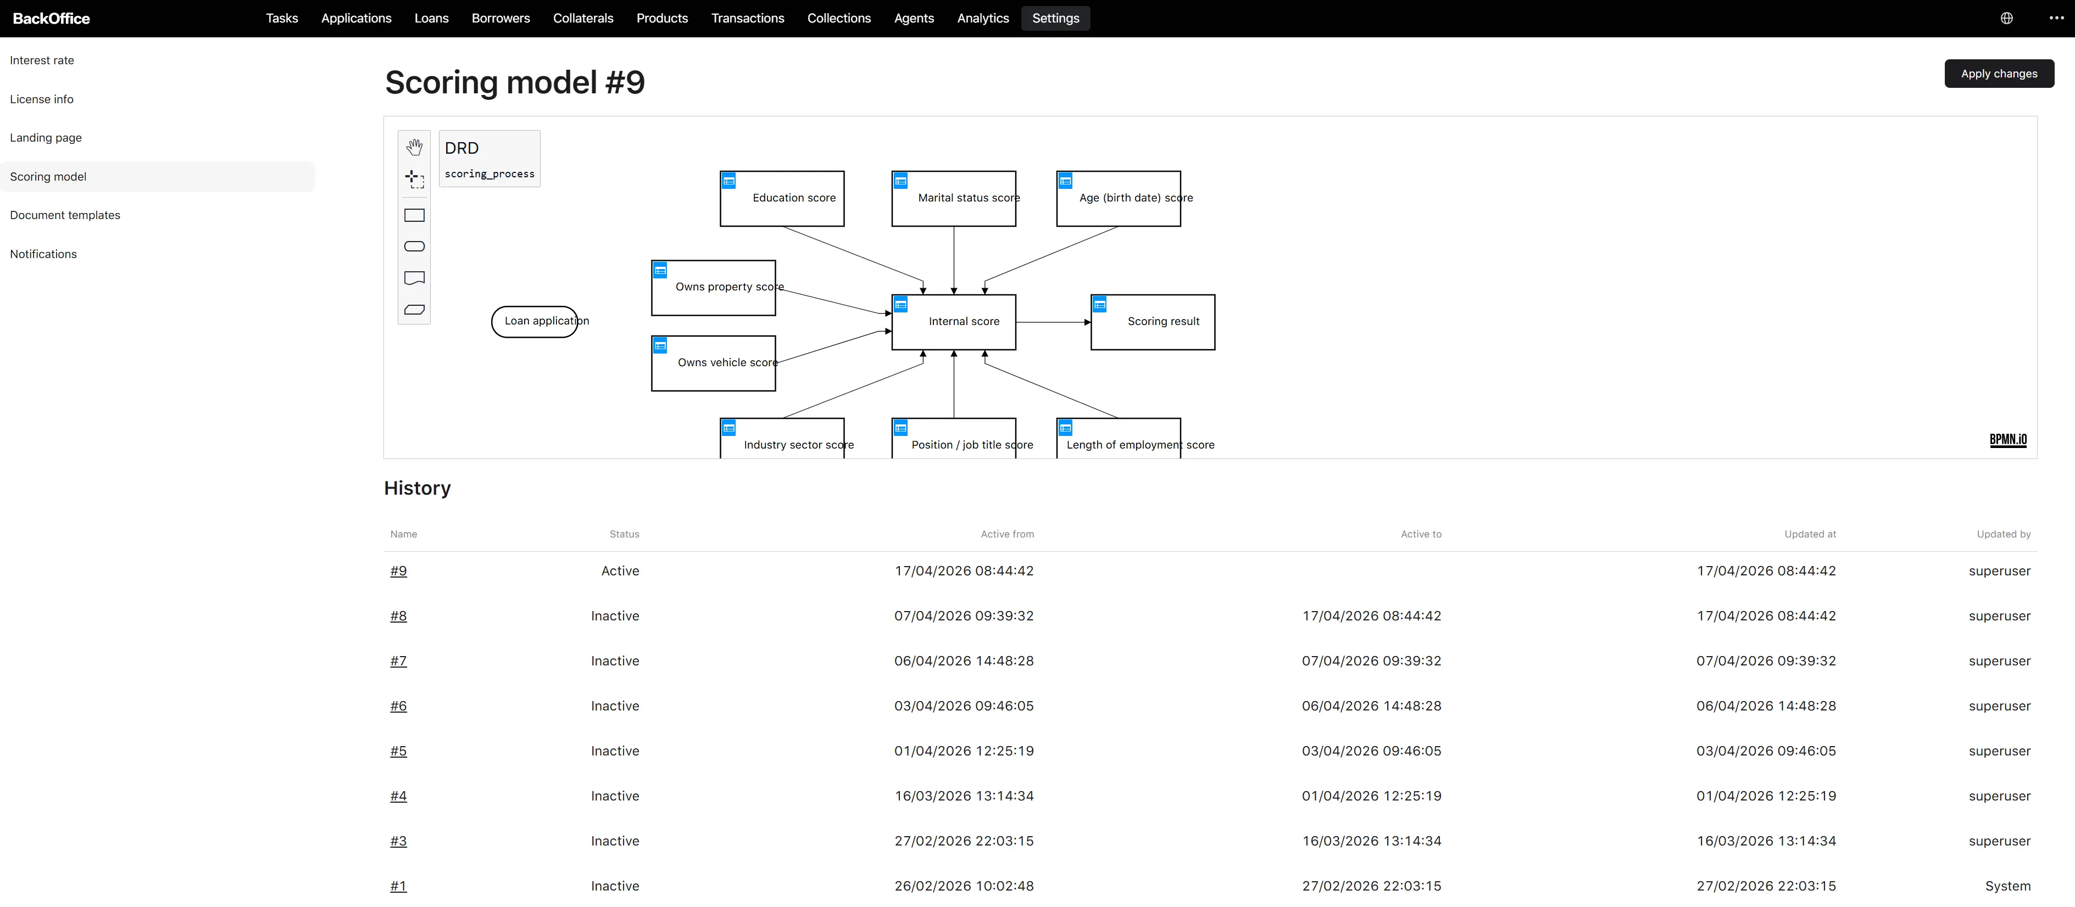Select the lasso selection tool
Screen dimensions: 2075x907
[414, 178]
